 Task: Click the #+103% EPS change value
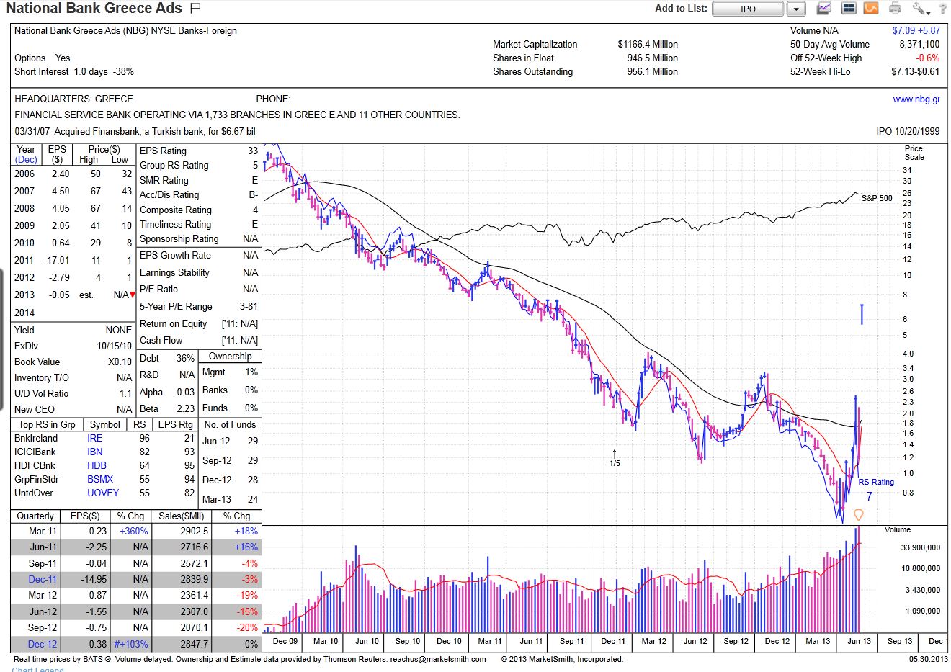coord(131,644)
